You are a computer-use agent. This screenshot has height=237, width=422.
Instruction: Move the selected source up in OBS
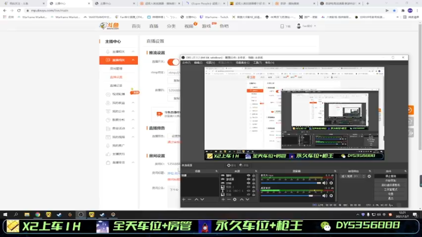242,200
